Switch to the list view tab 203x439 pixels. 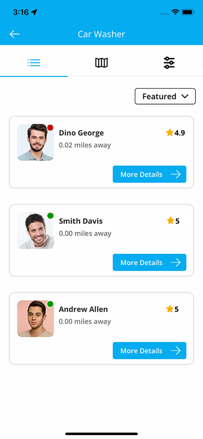(x=34, y=62)
